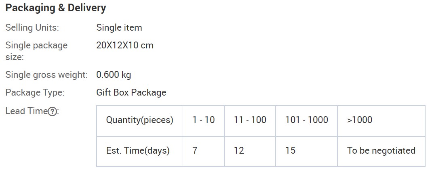This screenshot has height=171, width=430.
Task: Select the 101 - 1000 quantity cell
Action: 307,121
